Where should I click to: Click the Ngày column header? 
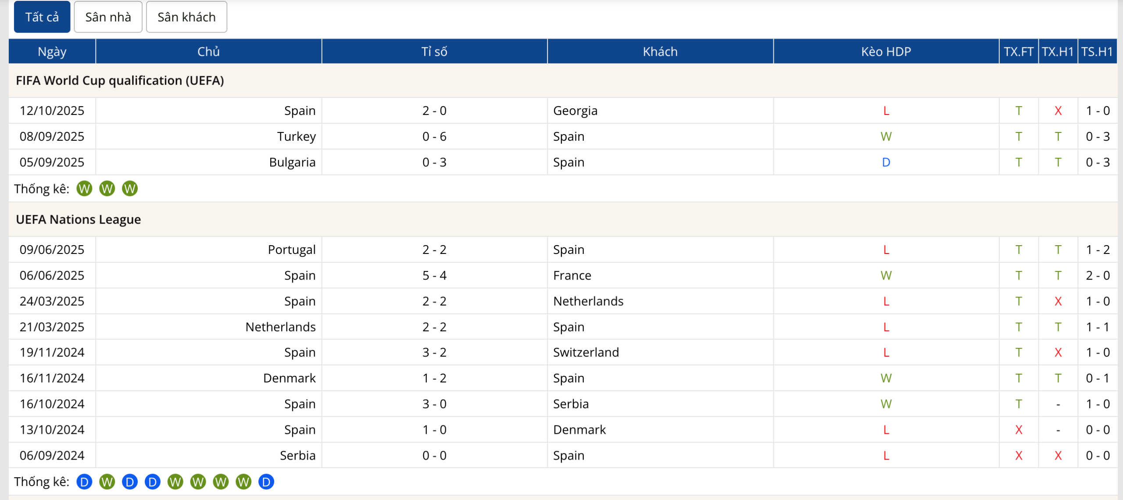coord(51,51)
